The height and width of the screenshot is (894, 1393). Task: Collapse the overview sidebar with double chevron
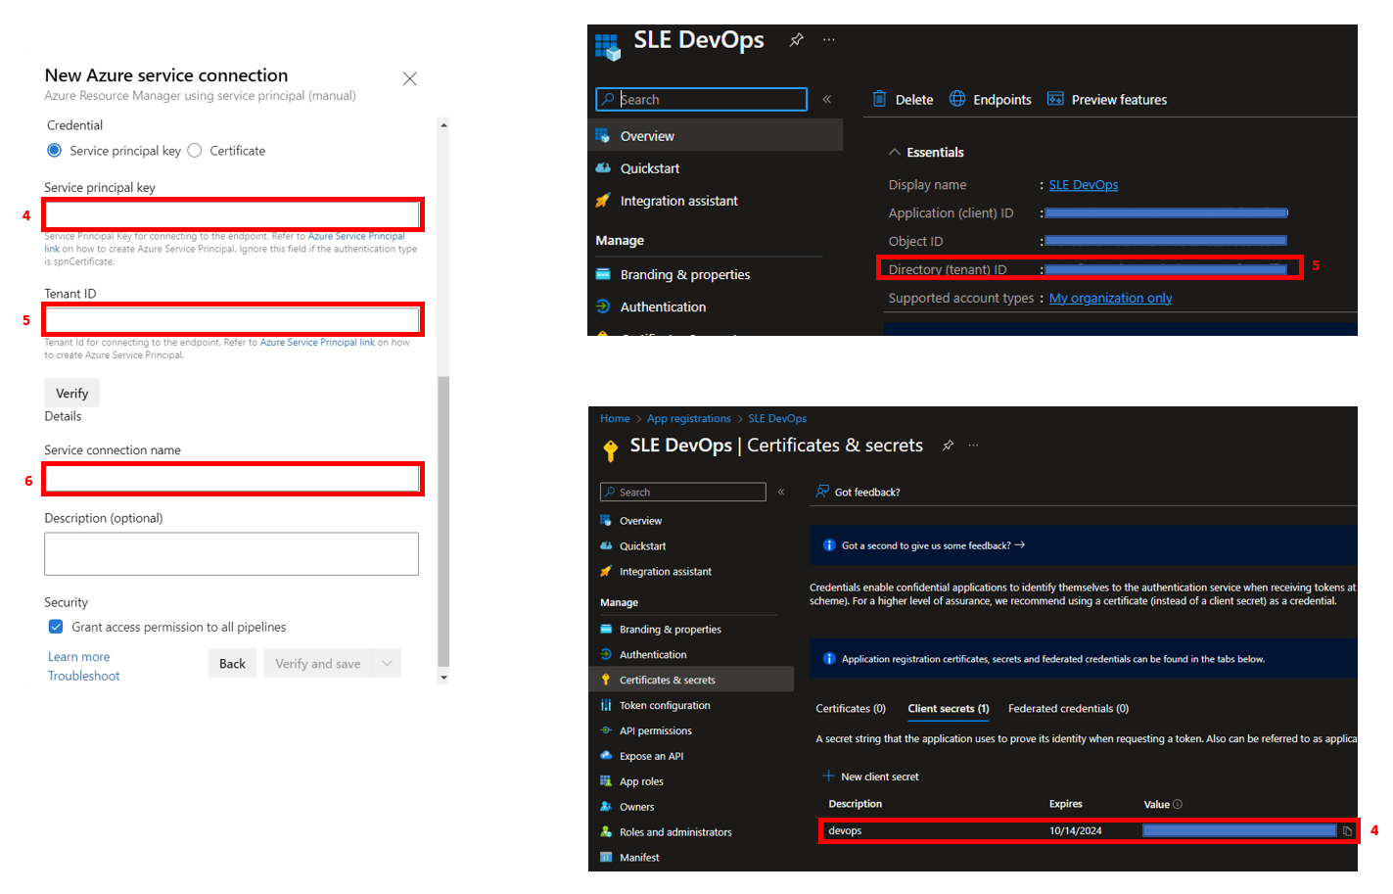(x=827, y=99)
